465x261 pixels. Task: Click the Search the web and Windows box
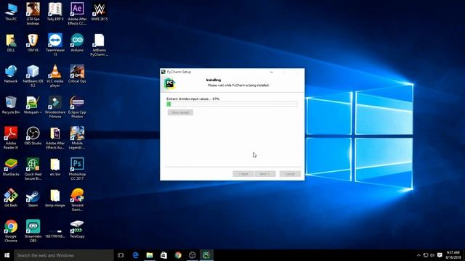[64, 255]
